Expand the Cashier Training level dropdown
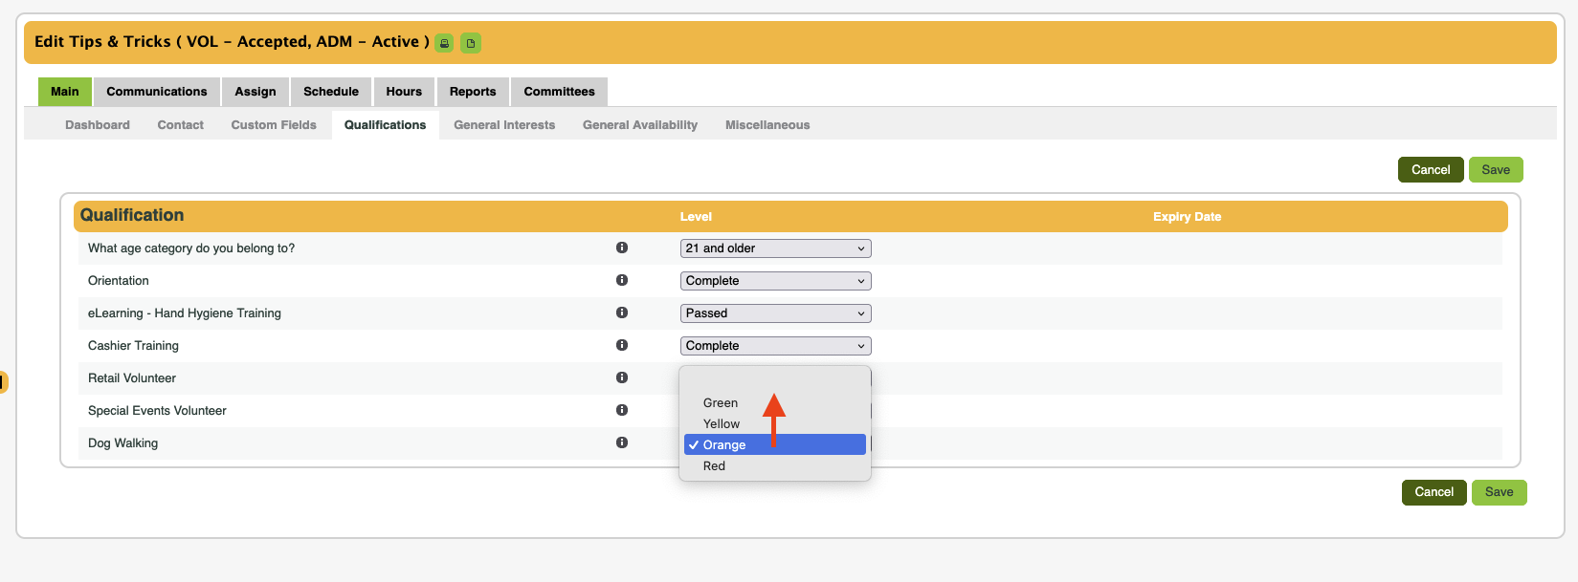Screen dimensions: 1578x582 click(x=775, y=346)
